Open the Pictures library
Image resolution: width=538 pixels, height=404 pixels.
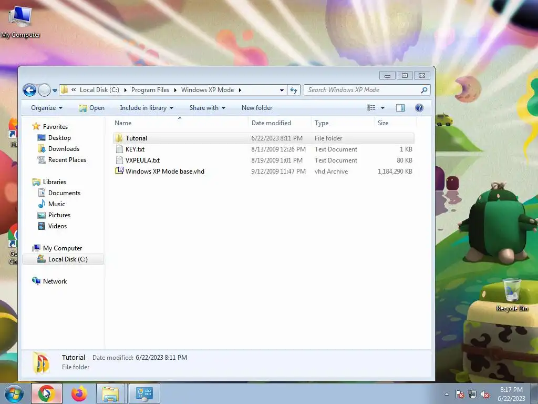pyautogui.click(x=59, y=215)
